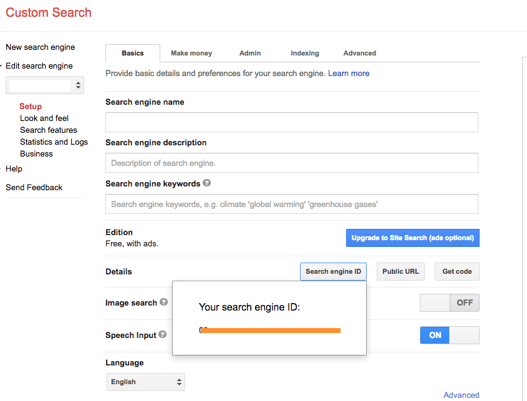
Task: Open the Image search help icon
Action: (163, 303)
